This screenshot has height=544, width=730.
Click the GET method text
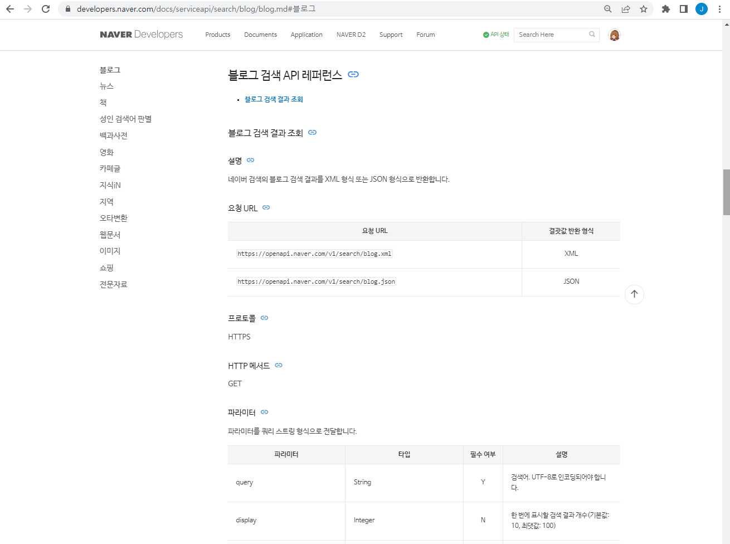(235, 383)
